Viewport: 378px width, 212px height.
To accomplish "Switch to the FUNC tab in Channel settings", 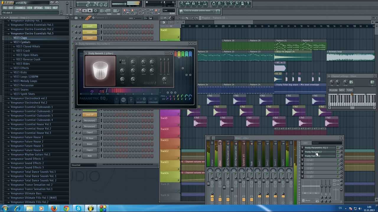I will pyautogui.click(x=350, y=90).
